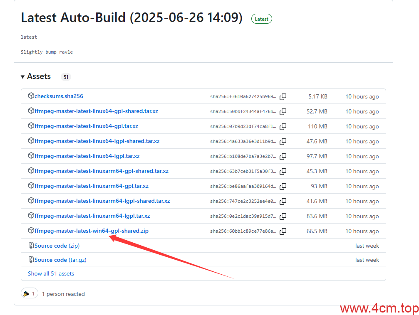Download ffmpeg-master-latest-linux64-lgpl-shared.tar.xz

97,141
